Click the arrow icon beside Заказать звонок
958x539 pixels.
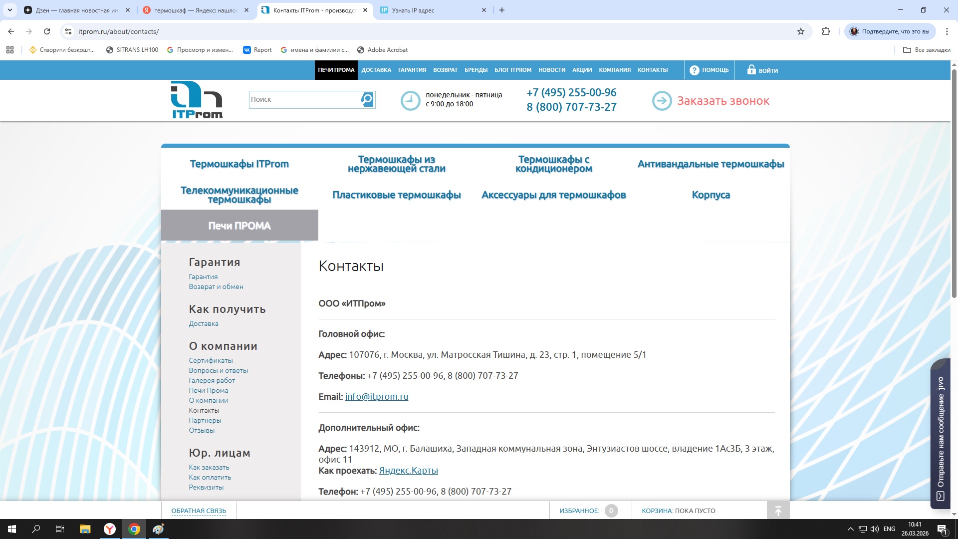coord(662,101)
